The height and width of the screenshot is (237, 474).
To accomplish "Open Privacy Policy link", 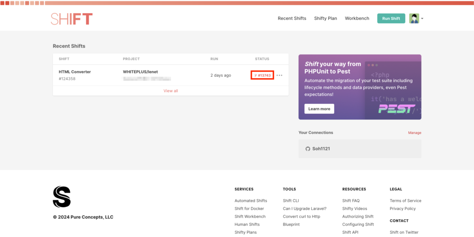I will (x=403, y=209).
